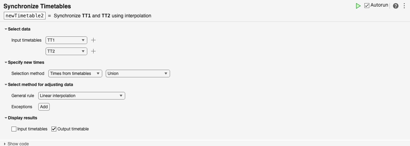
Task: Open the Union dropdown
Action: click(x=138, y=74)
